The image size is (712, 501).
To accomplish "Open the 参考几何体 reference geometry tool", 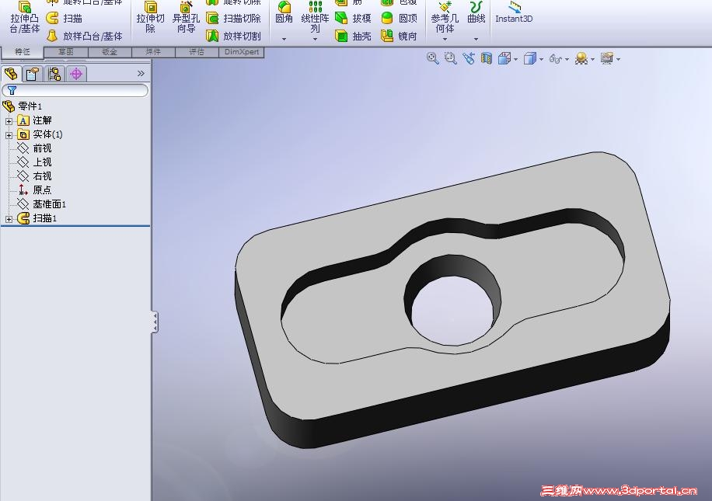I will point(445,17).
